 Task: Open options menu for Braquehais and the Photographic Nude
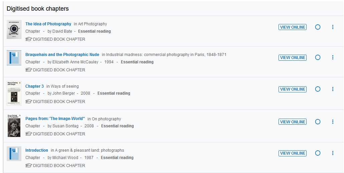[x=333, y=57]
